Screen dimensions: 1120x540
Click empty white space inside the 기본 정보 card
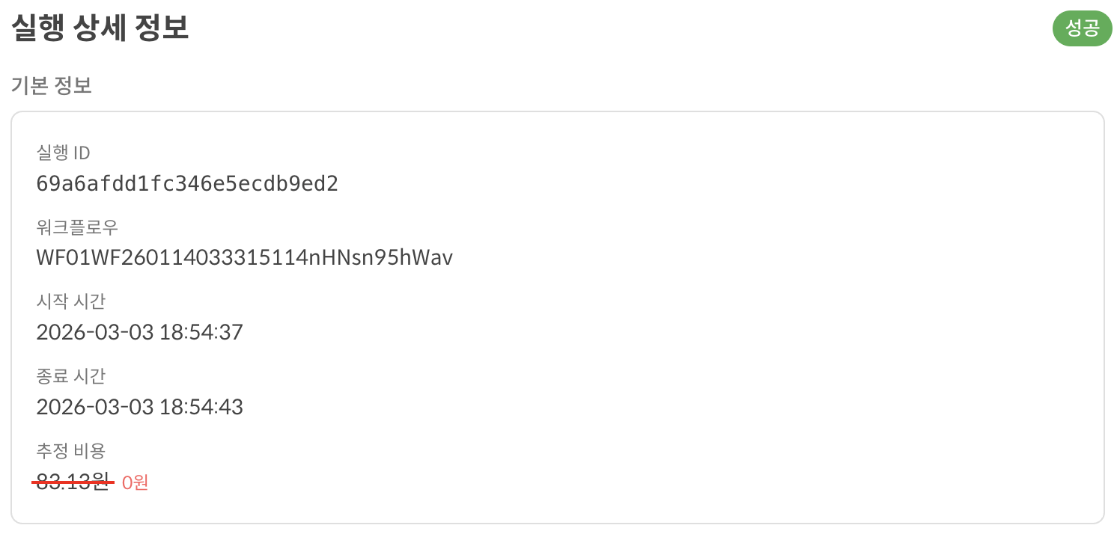pos(749,337)
